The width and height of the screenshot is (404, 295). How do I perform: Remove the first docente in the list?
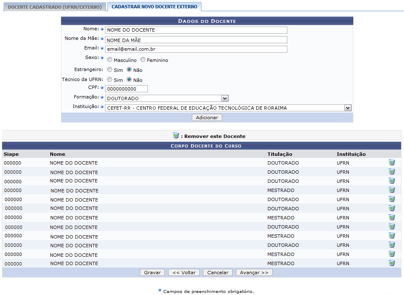coord(392,162)
